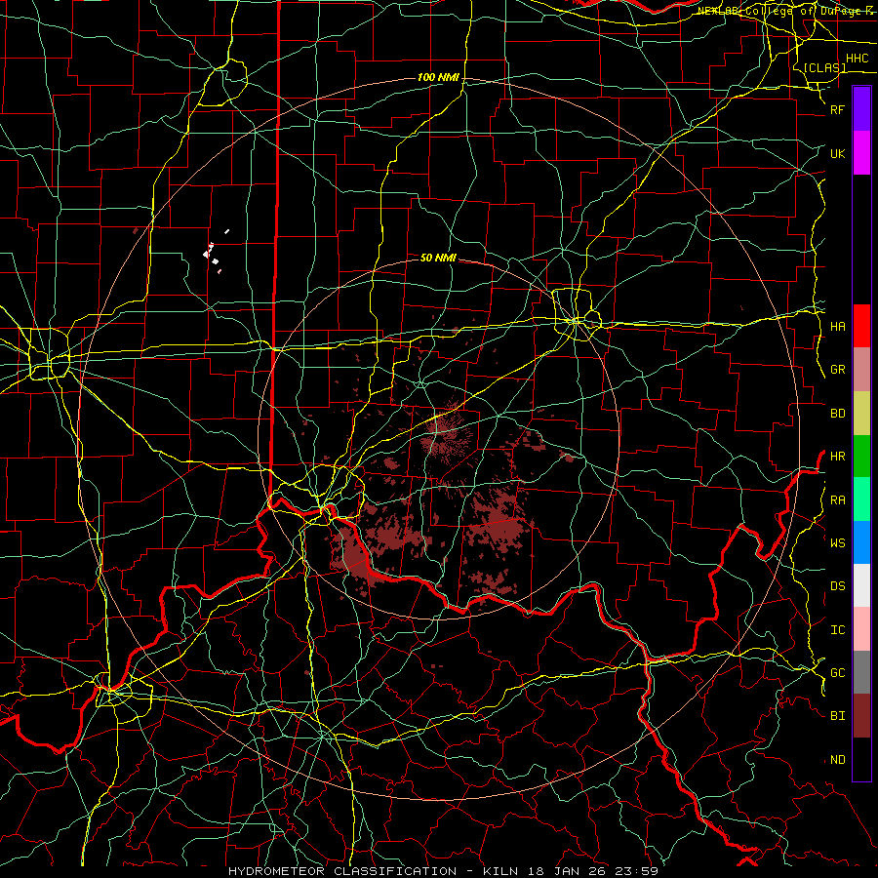Click the BI legend label
Image resolution: width=878 pixels, height=878 pixels.
[838, 716]
